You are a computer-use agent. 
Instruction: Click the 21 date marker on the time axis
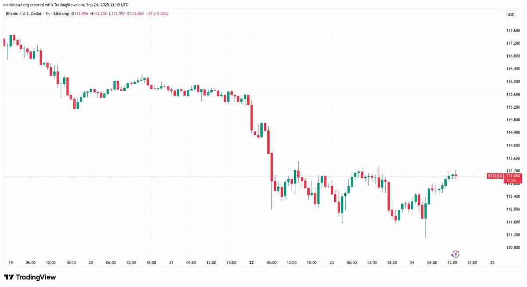pos(171,263)
